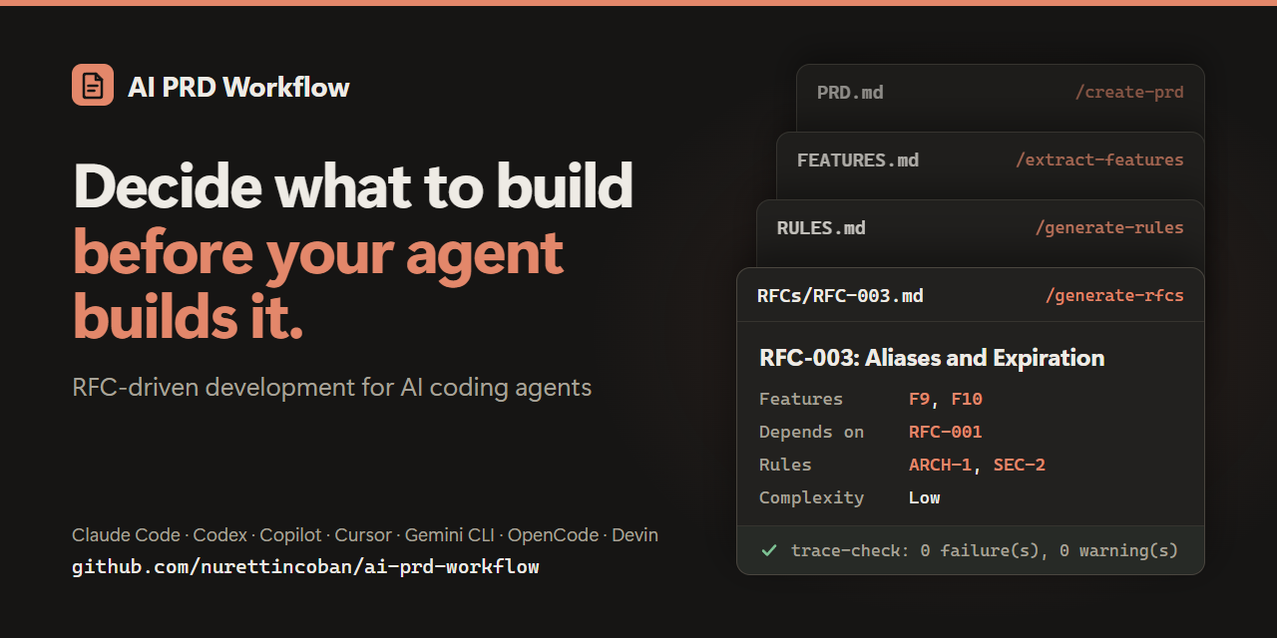Click 'Cursor' in the agents list
Viewport: 1277px width, 638px height.
pos(363,535)
